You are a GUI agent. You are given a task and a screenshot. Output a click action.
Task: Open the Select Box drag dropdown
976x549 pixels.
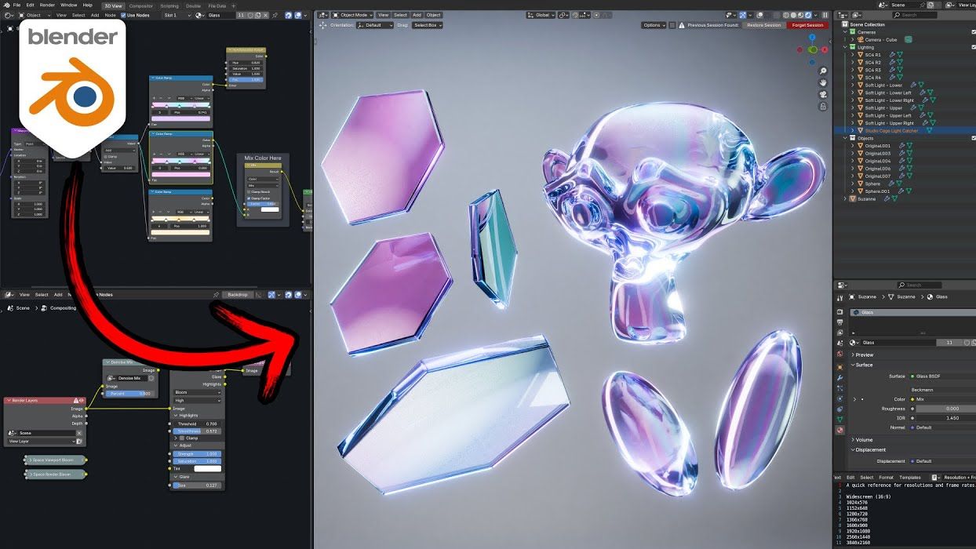(428, 25)
